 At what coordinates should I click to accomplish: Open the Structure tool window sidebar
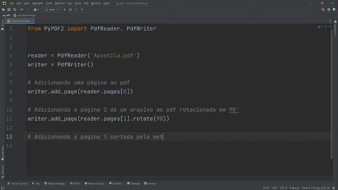[x=2, y=172]
